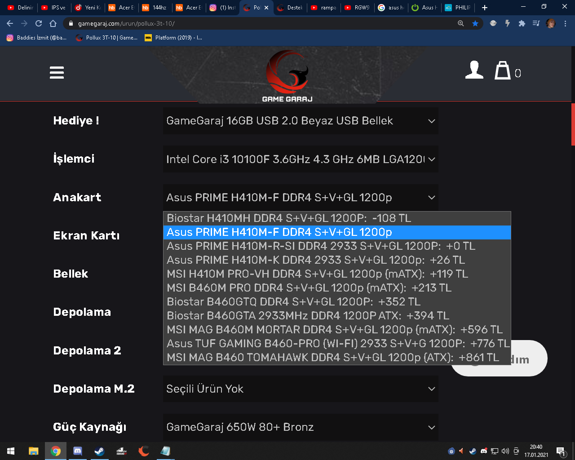This screenshot has width=575, height=460.
Task: Select MSI B460M PRO option
Action: (x=337, y=288)
